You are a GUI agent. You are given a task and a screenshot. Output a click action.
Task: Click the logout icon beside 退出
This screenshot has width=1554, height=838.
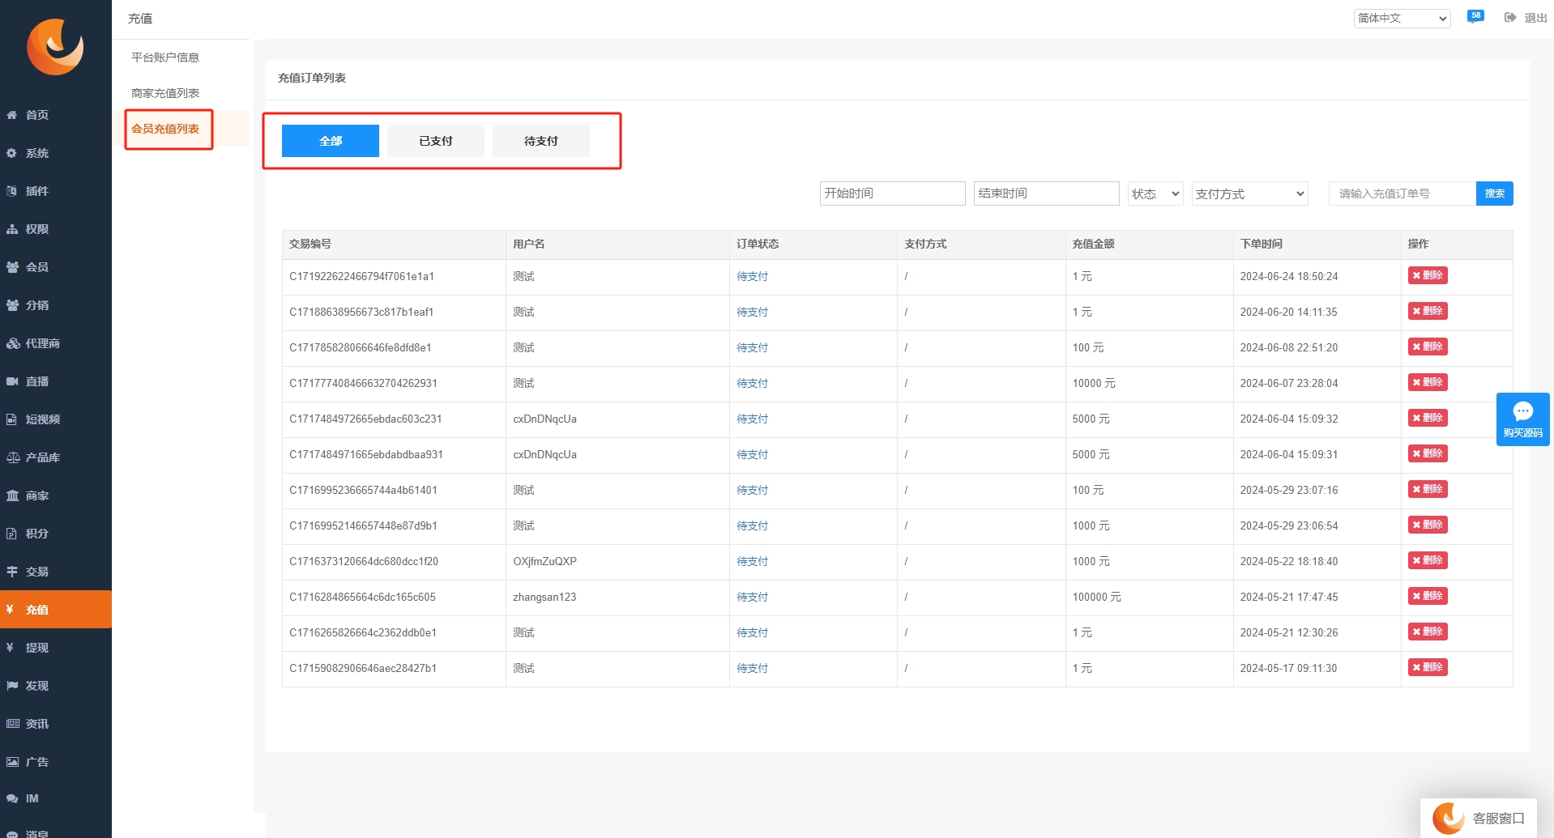pos(1510,18)
